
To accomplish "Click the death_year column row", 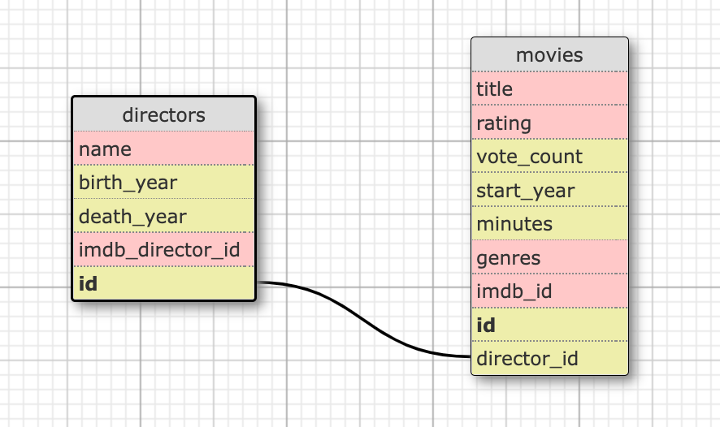I will click(x=163, y=217).
